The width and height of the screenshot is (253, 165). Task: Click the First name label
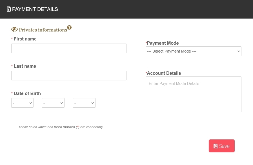coord(25,39)
